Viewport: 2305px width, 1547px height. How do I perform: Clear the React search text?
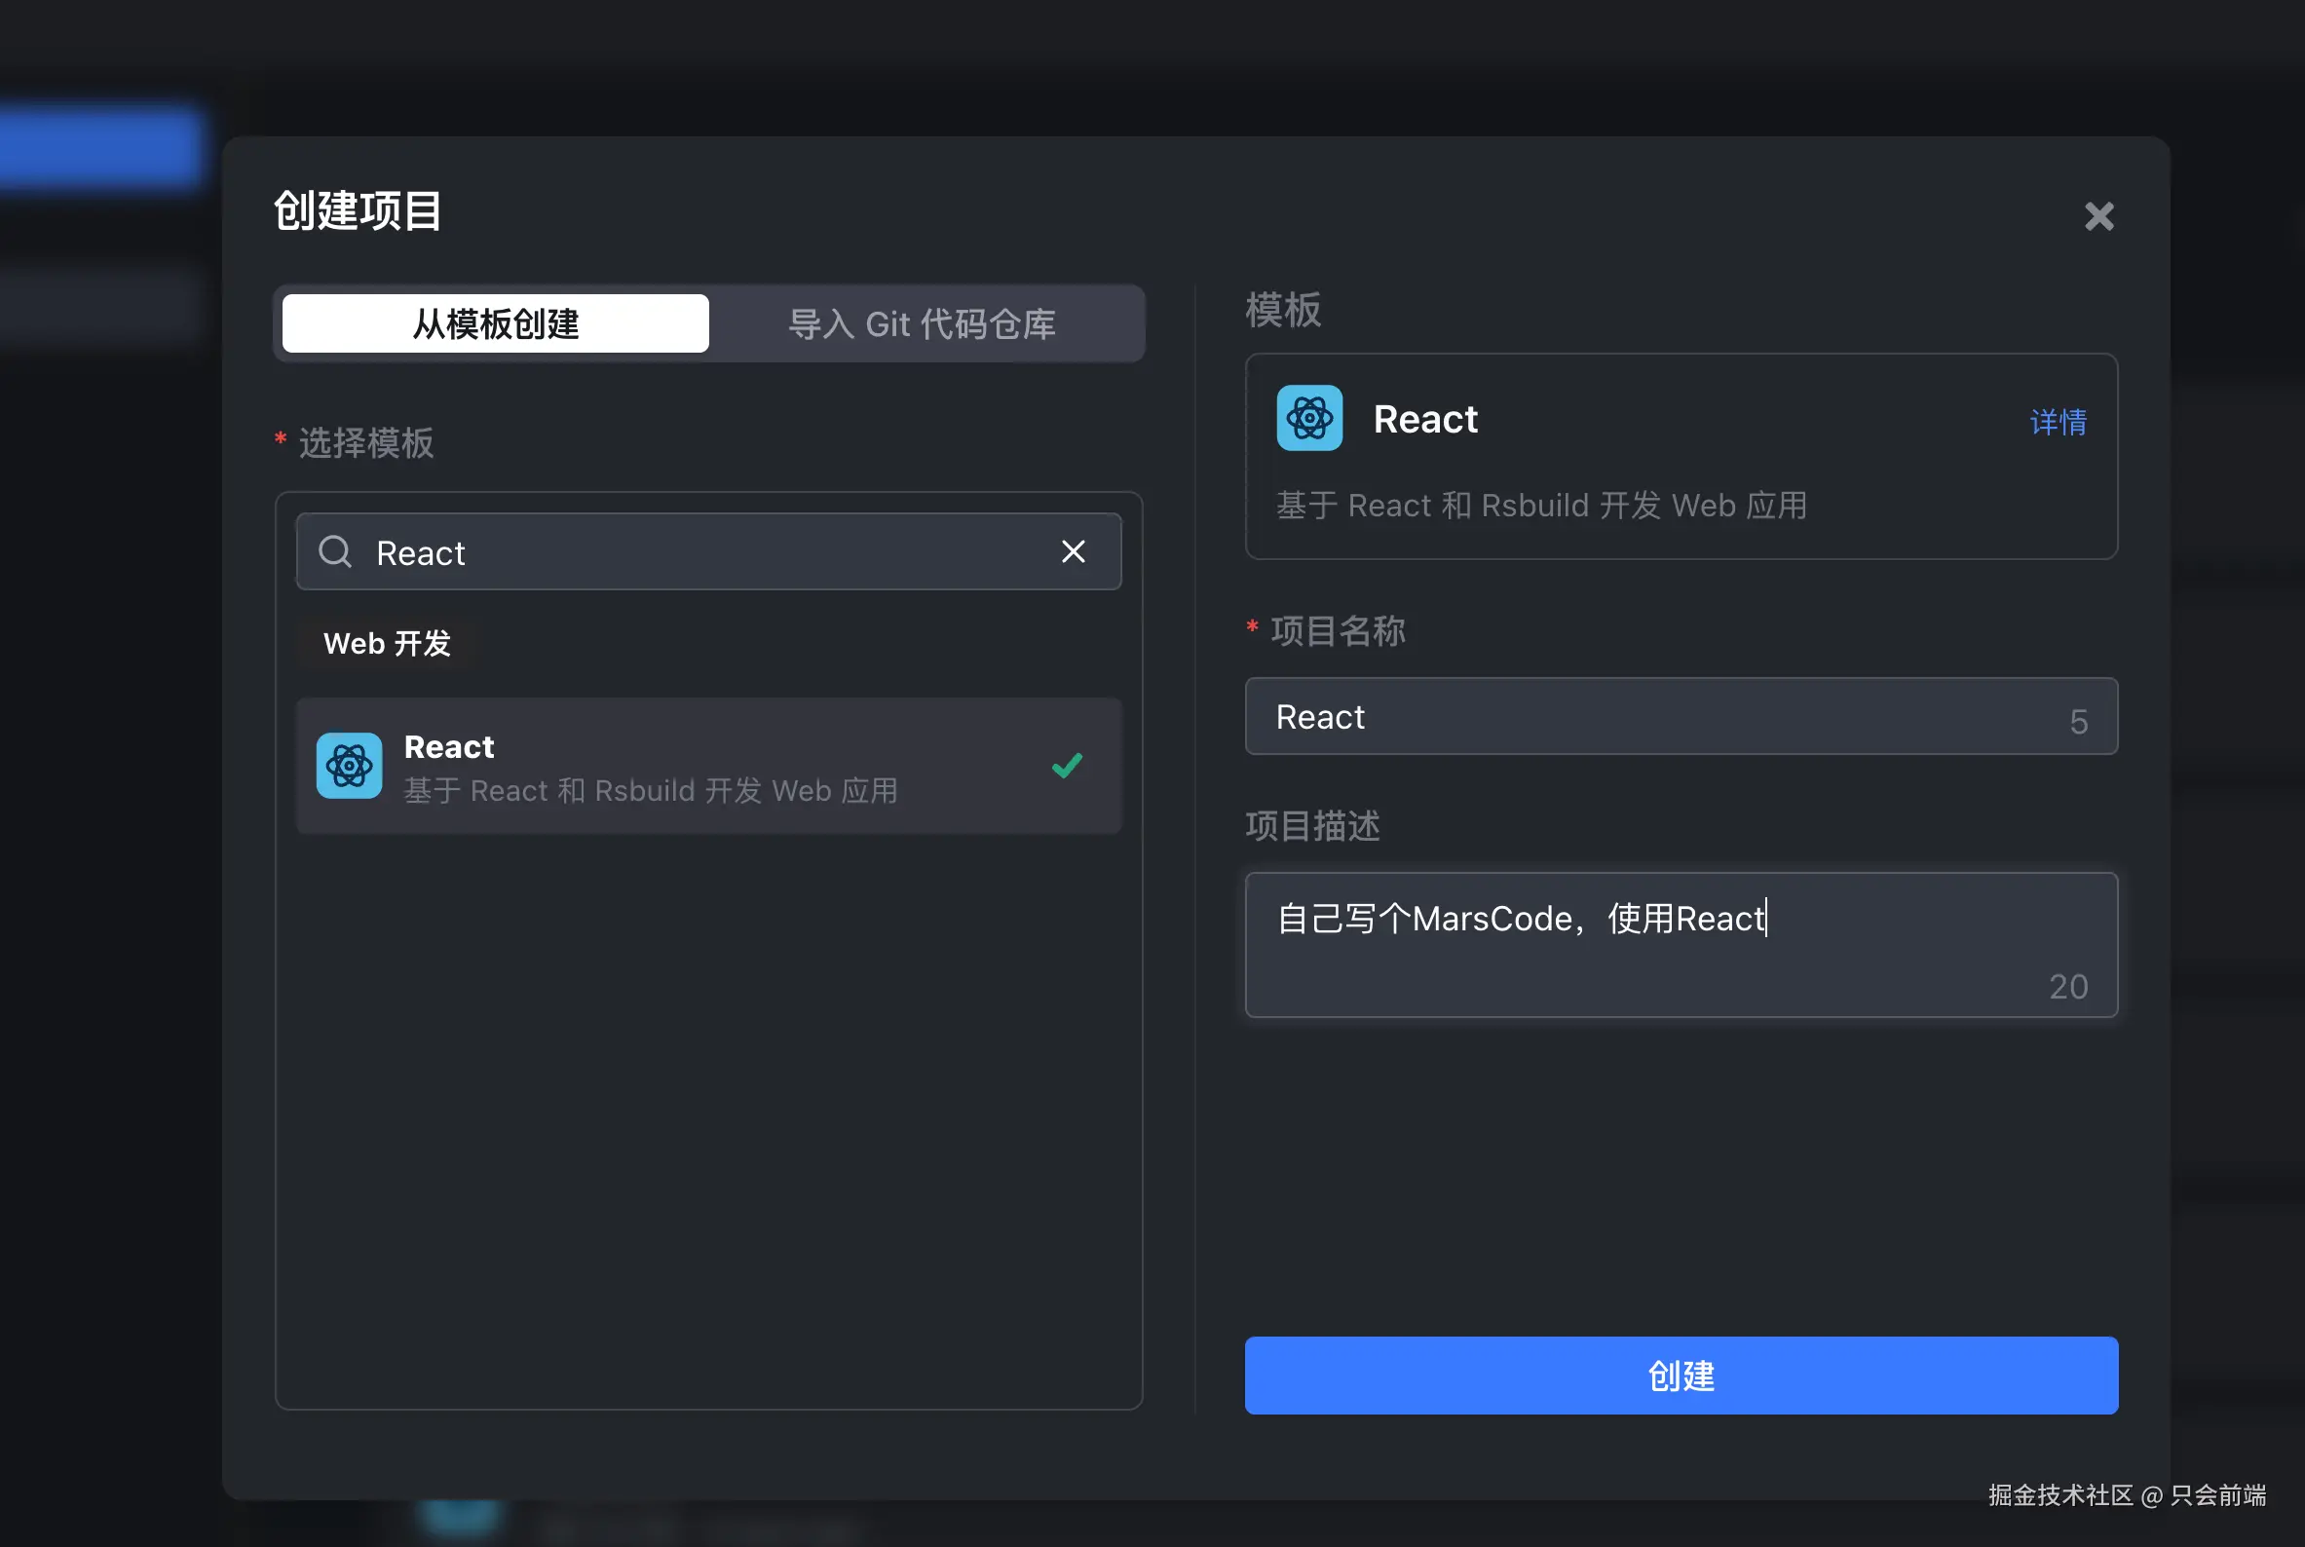[1073, 551]
